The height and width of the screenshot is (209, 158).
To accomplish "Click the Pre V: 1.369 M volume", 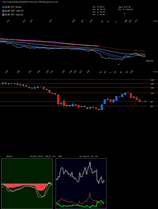I will click(x=125, y=9).
